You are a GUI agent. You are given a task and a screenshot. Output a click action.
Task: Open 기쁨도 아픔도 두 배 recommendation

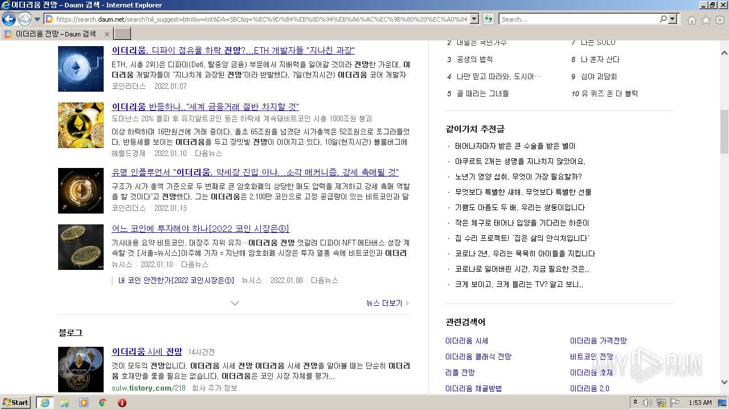pyautogui.click(x=520, y=207)
